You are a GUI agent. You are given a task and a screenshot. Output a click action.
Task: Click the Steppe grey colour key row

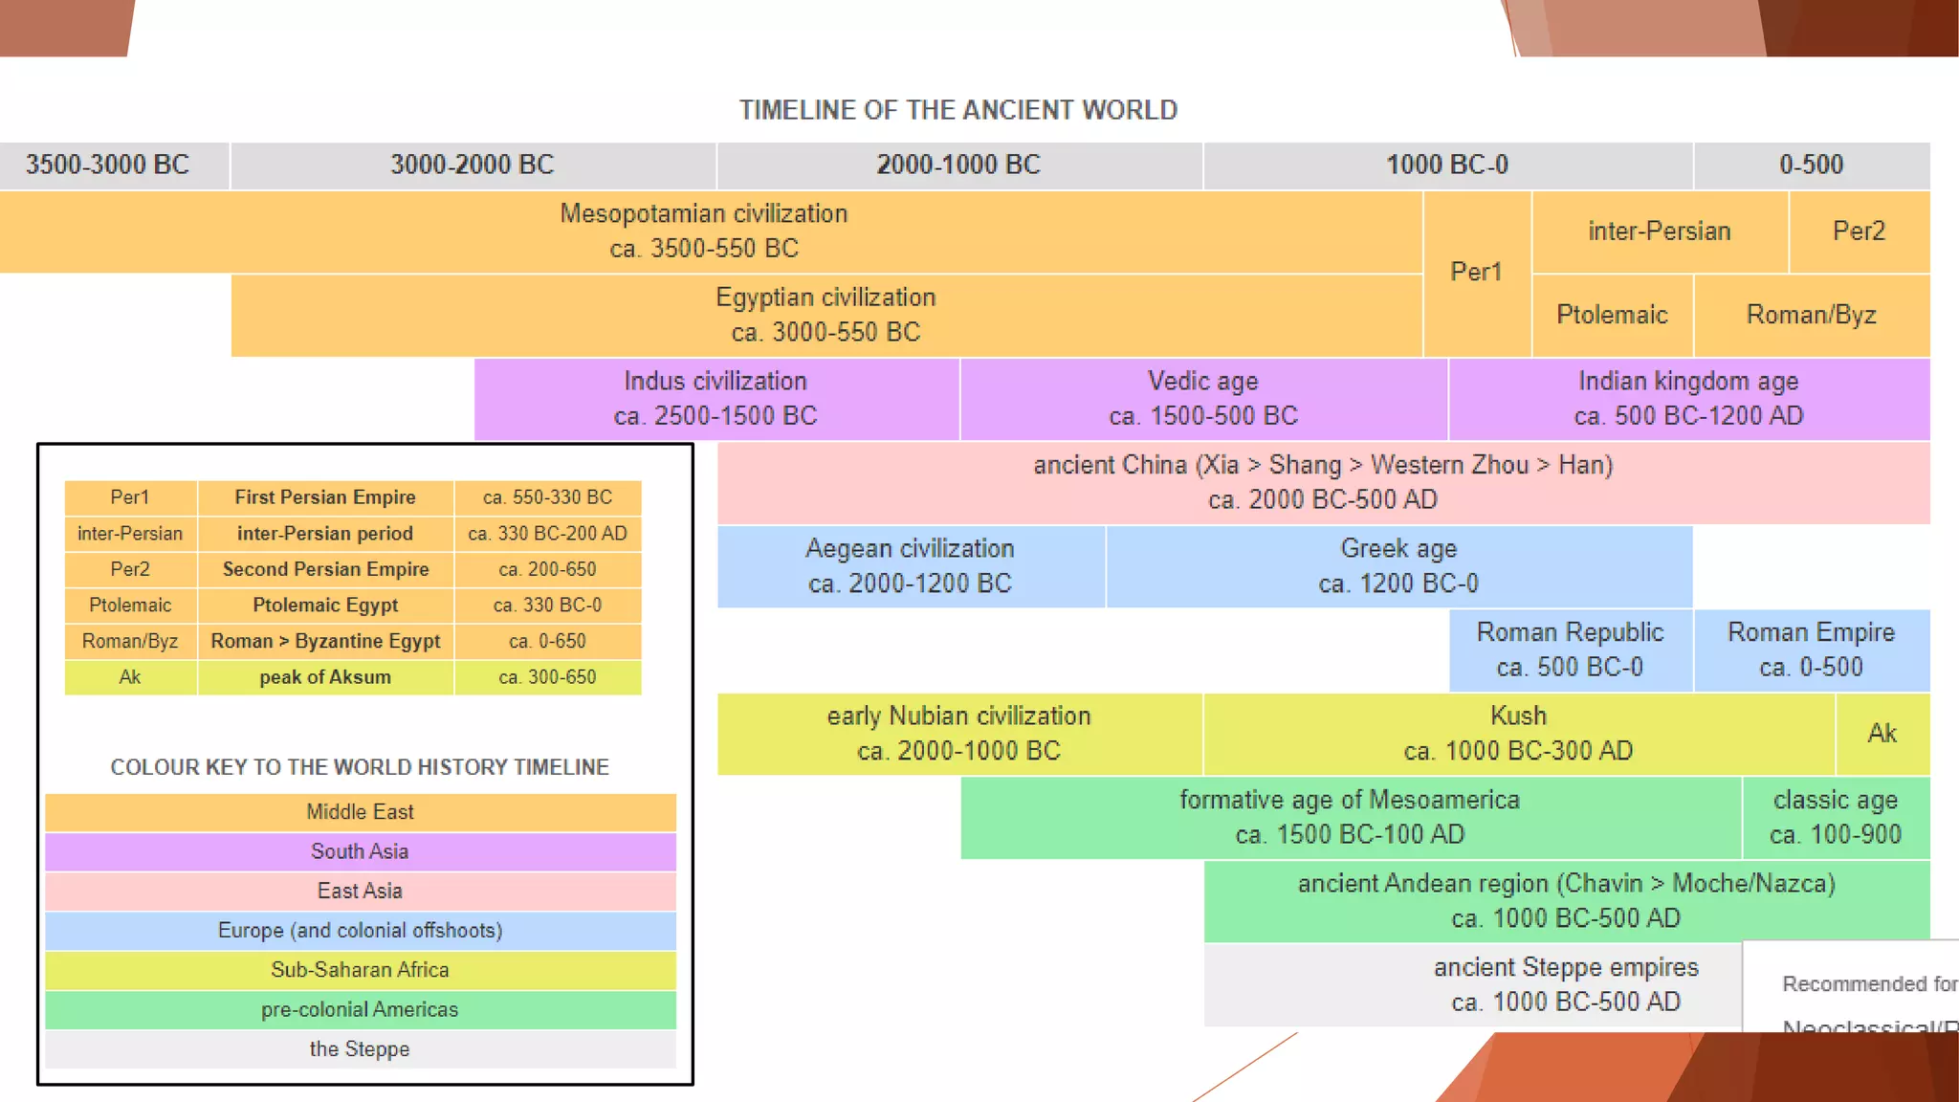click(x=360, y=1049)
